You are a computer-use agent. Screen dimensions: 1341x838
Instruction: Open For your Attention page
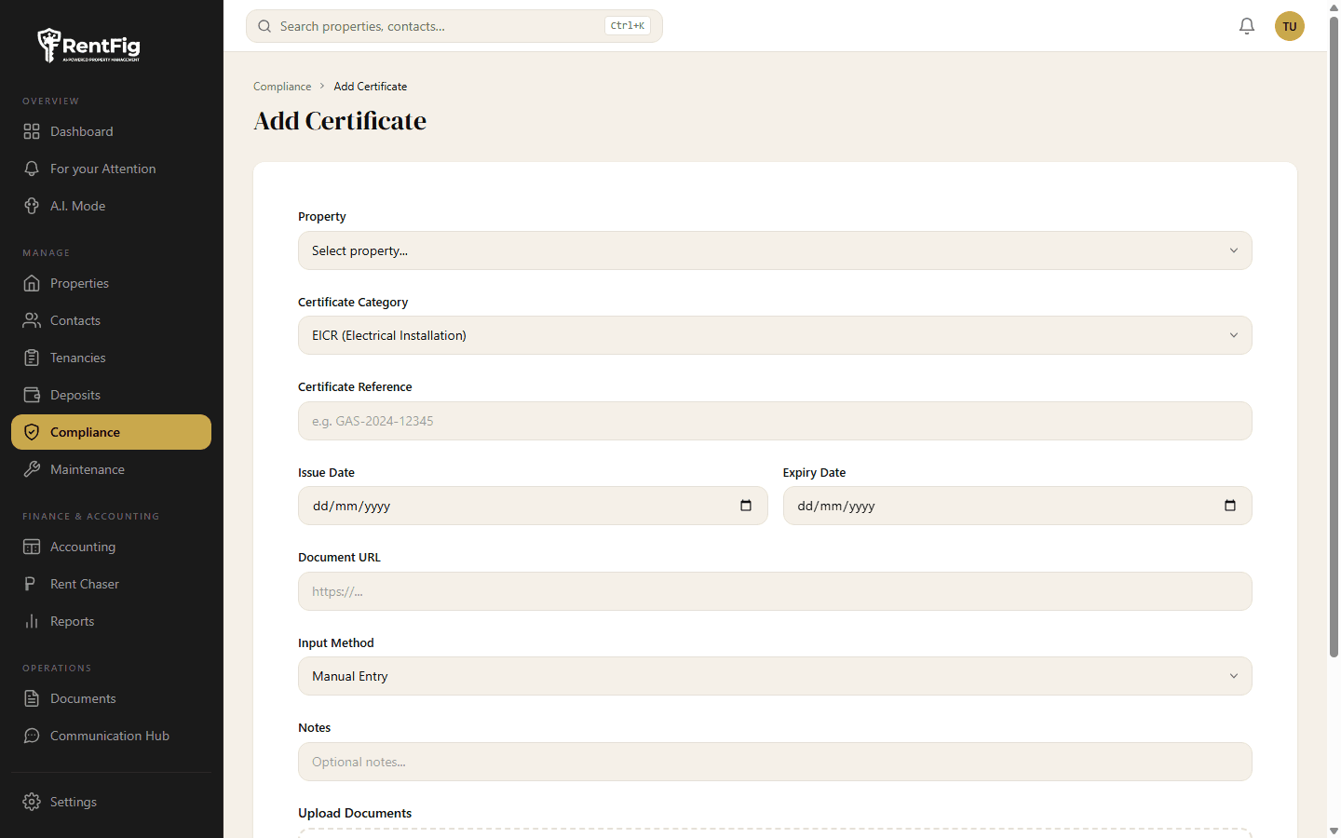point(111,169)
